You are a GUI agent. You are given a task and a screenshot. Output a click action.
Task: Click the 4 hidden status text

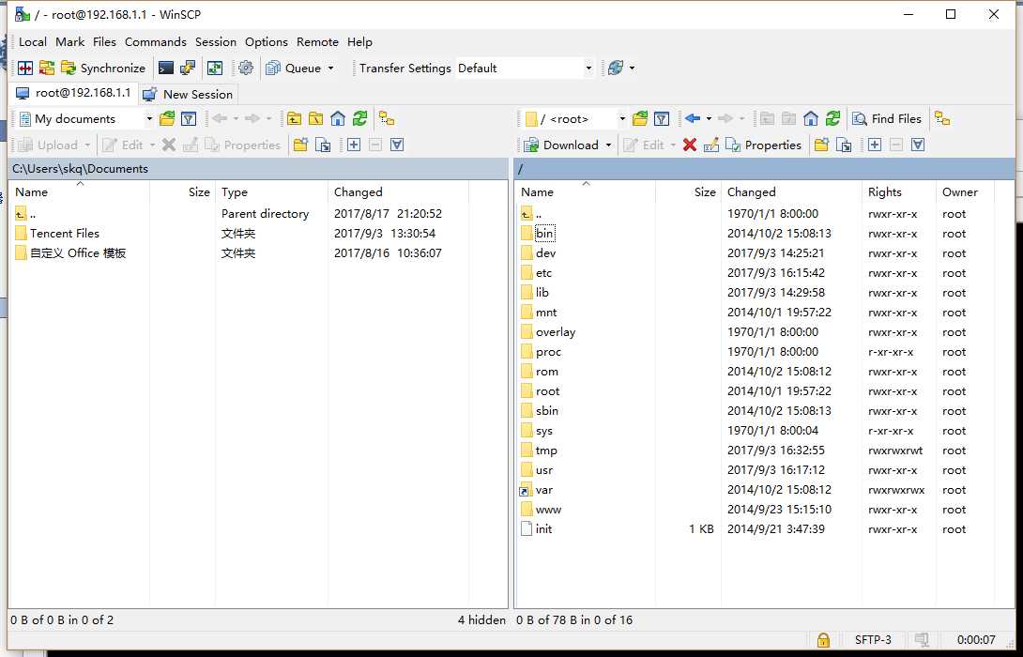481,619
